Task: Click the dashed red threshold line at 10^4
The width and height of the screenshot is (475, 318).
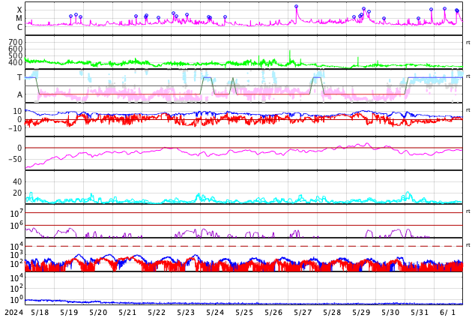Action: [243, 247]
